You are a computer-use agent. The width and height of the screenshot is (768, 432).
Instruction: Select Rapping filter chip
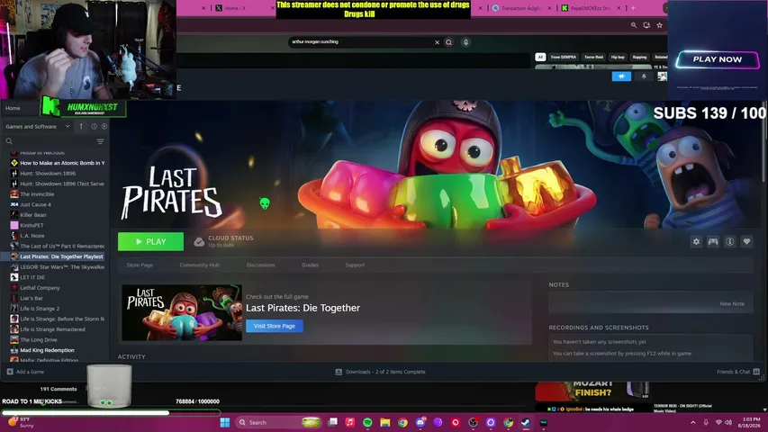pos(639,57)
